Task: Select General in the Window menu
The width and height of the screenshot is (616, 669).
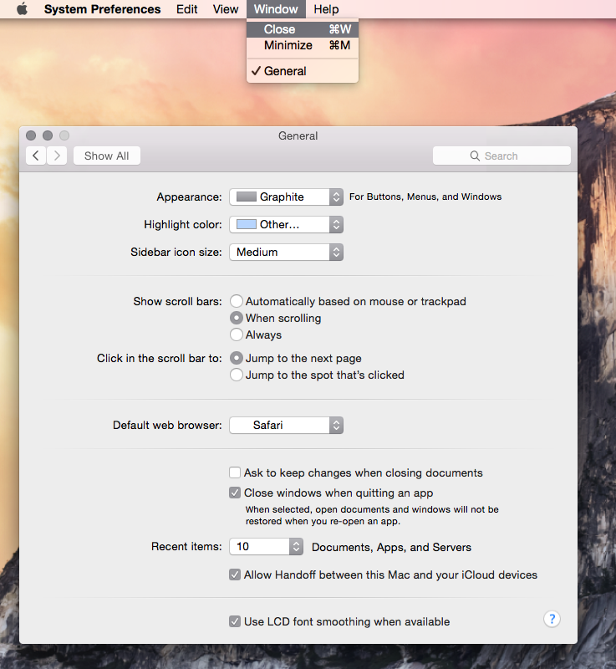Action: point(303,71)
